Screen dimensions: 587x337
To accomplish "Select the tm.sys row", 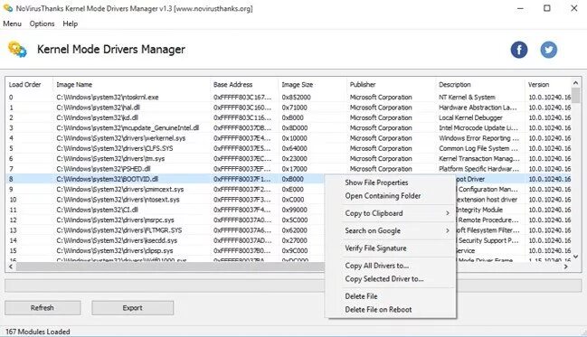I will [x=289, y=159].
